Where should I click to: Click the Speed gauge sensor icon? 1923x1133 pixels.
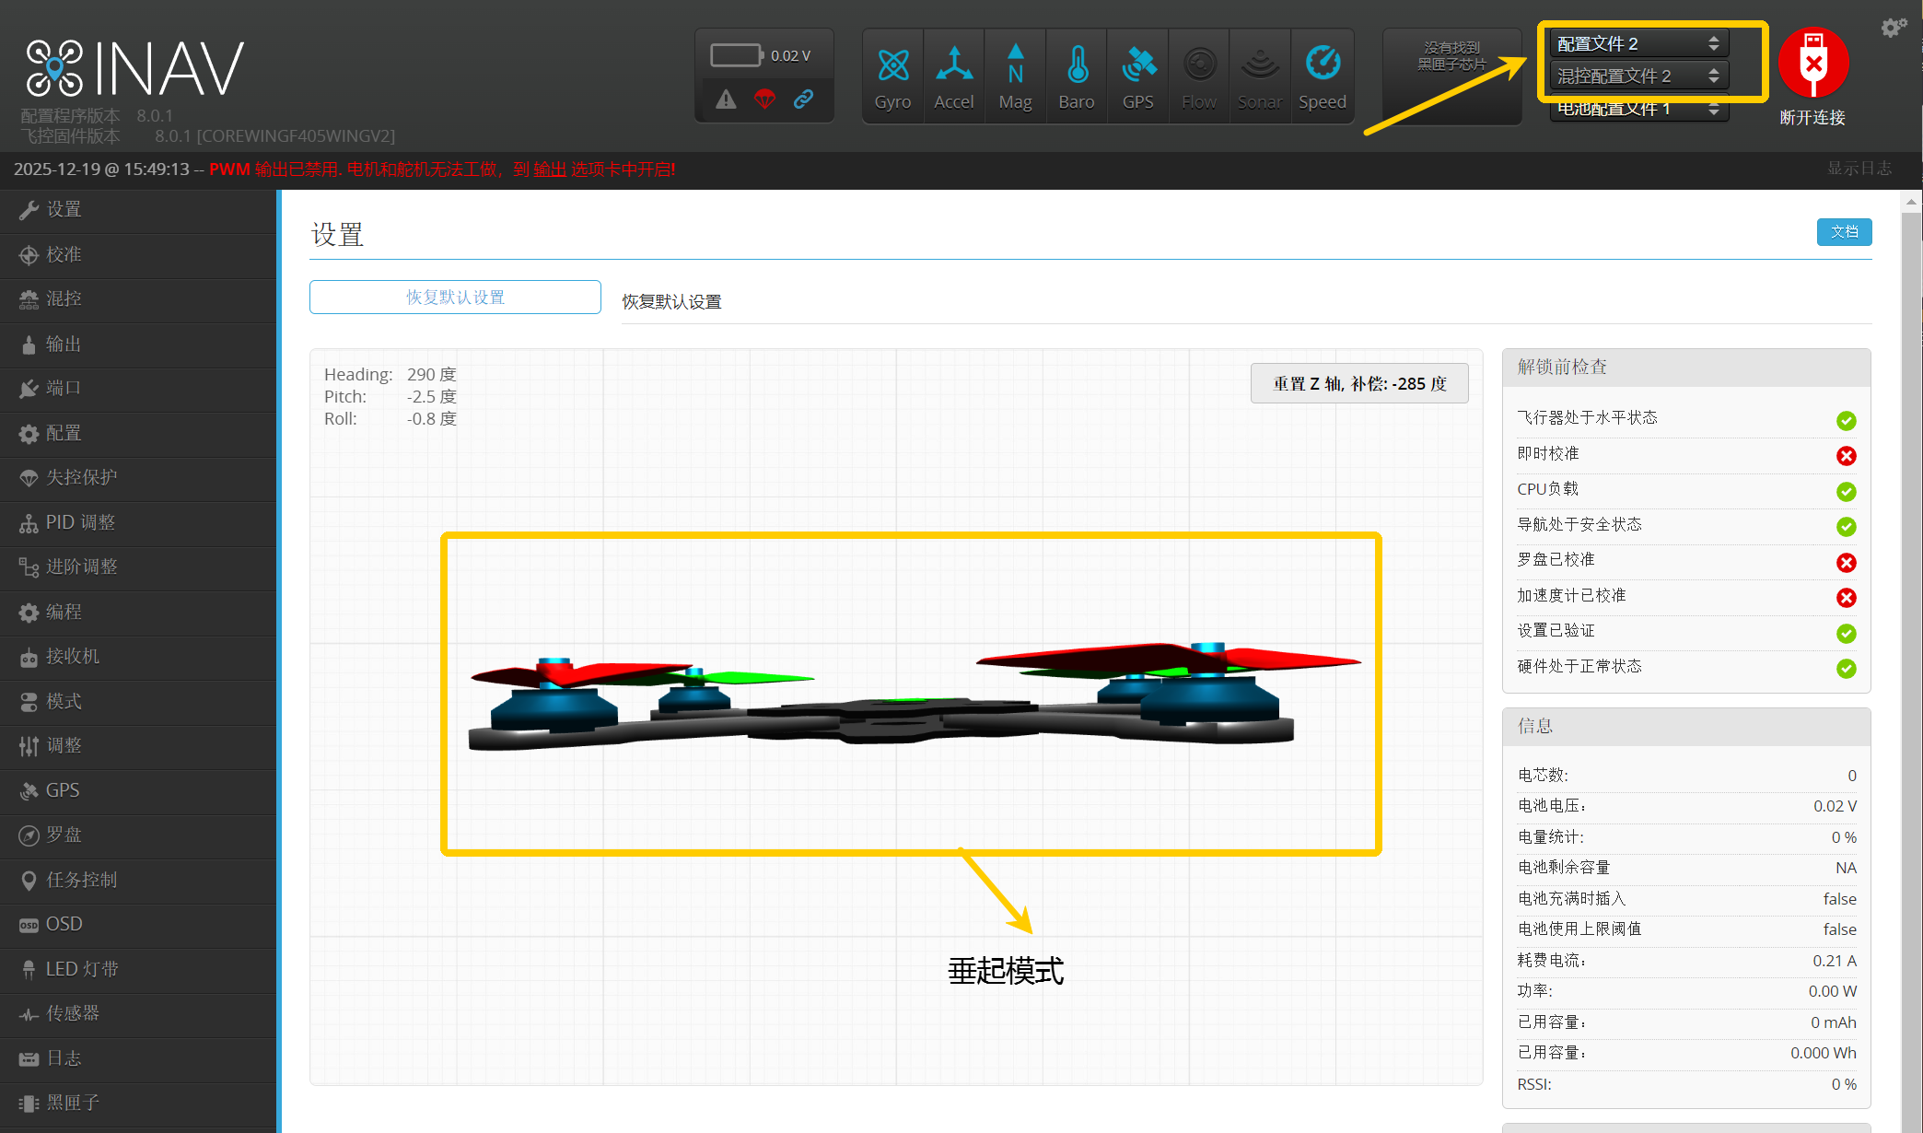1323,64
